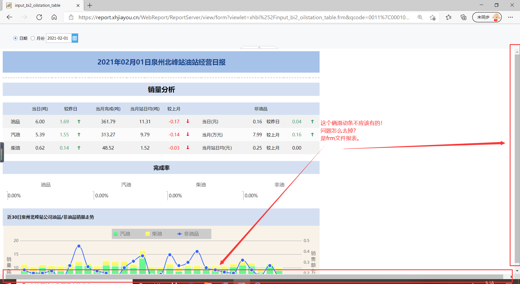520x284 pixels.
Task: Click the 2021-02-01 date input field
Action: [x=59, y=38]
